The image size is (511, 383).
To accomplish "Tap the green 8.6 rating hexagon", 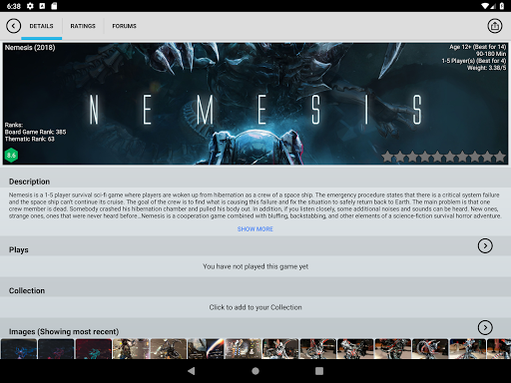I will tap(11, 155).
